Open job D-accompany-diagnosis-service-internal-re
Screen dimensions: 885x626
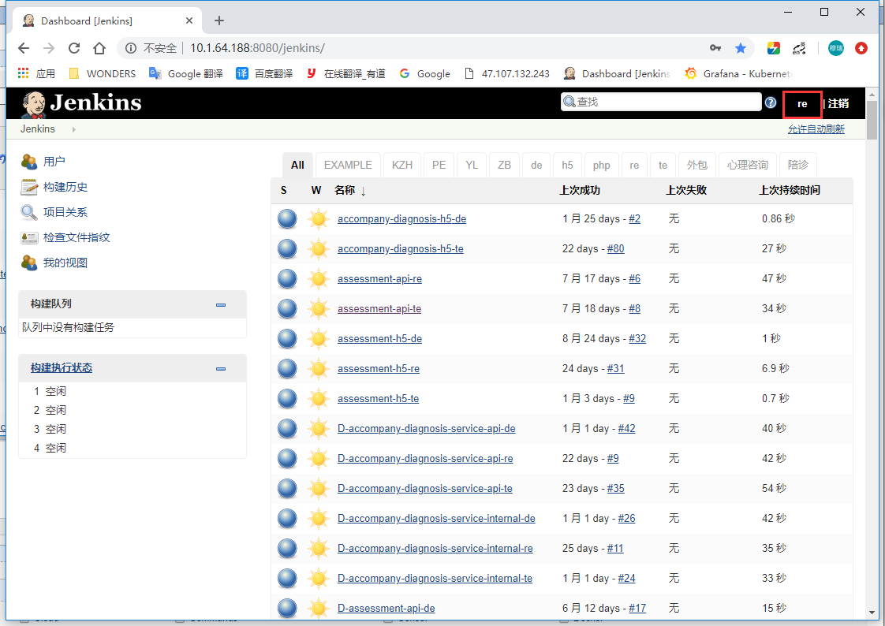pyautogui.click(x=435, y=548)
